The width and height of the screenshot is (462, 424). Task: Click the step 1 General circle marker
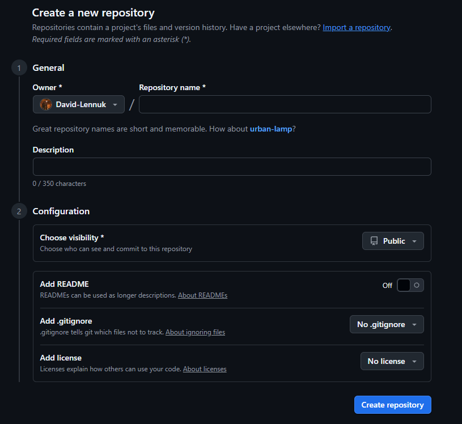pyautogui.click(x=19, y=68)
